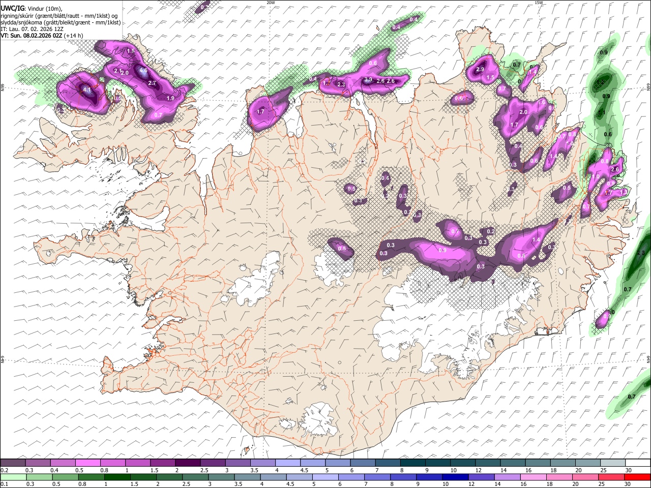The image size is (651, 488).
Task: Click the bottom-row swatch between 20 and 25
Action: tap(585, 477)
